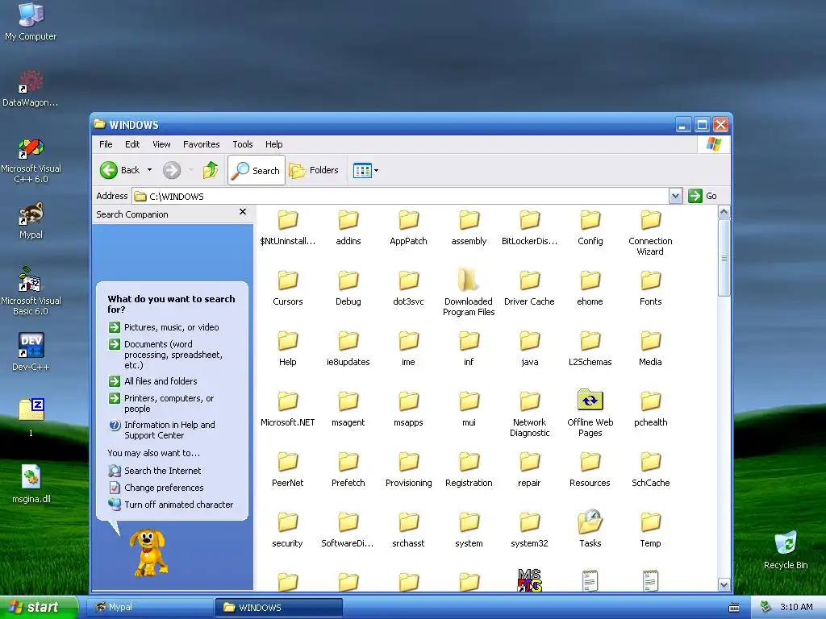This screenshot has height=619, width=826.
Task: Select Microsoft Visual C++ 6.0 desktop icon
Action: [31, 160]
